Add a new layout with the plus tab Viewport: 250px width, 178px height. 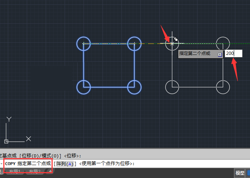pos(50,171)
